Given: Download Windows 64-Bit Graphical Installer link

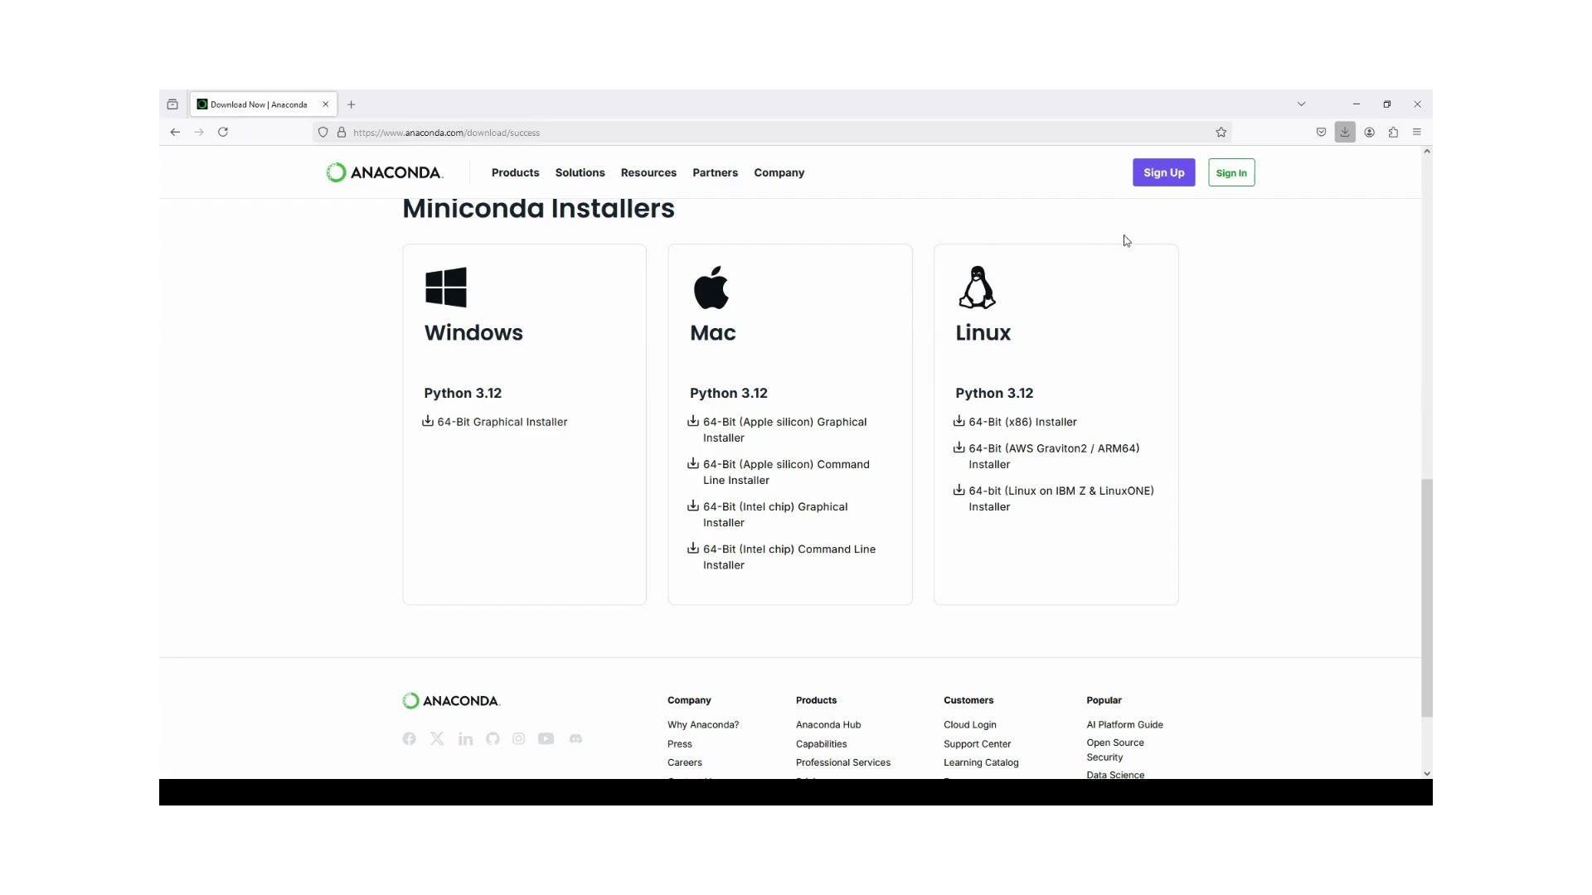Looking at the screenshot, I should [x=502, y=422].
